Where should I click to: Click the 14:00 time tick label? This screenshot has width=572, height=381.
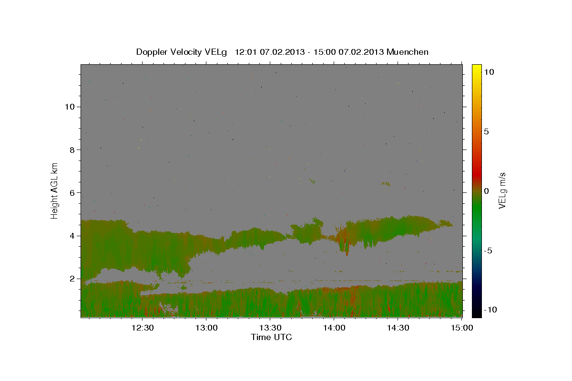pos(334,328)
